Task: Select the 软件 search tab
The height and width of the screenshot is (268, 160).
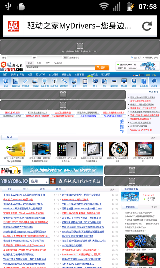Action: click(x=48, y=63)
